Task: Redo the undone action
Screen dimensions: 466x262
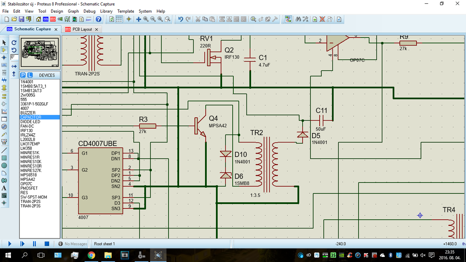Action: click(x=188, y=19)
